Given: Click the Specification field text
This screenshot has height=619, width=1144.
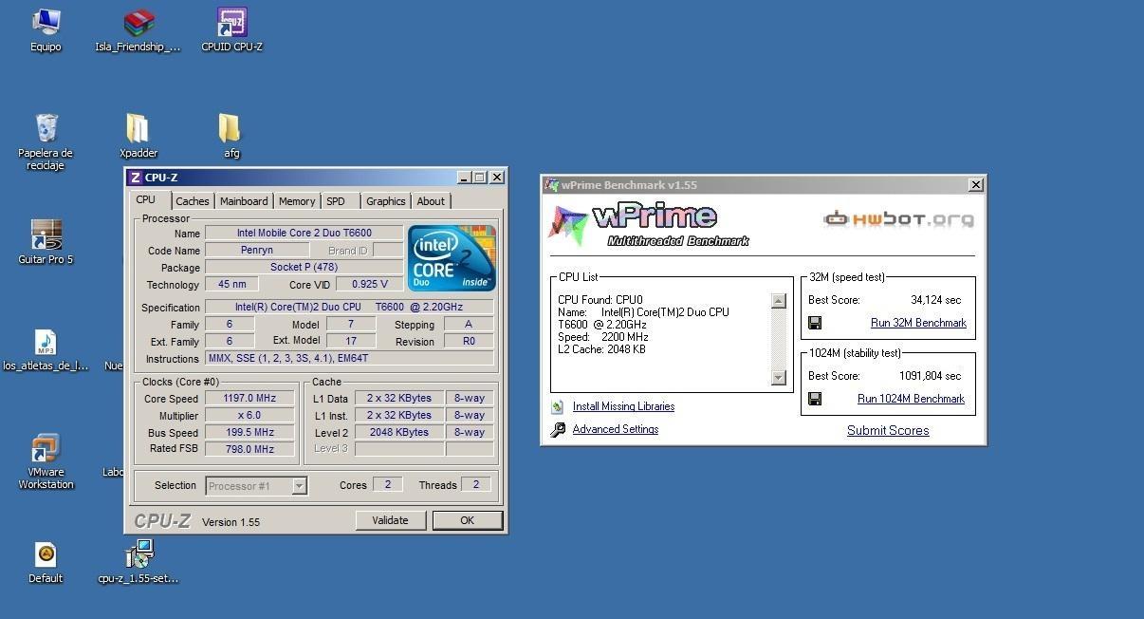Looking at the screenshot, I should pos(349,308).
